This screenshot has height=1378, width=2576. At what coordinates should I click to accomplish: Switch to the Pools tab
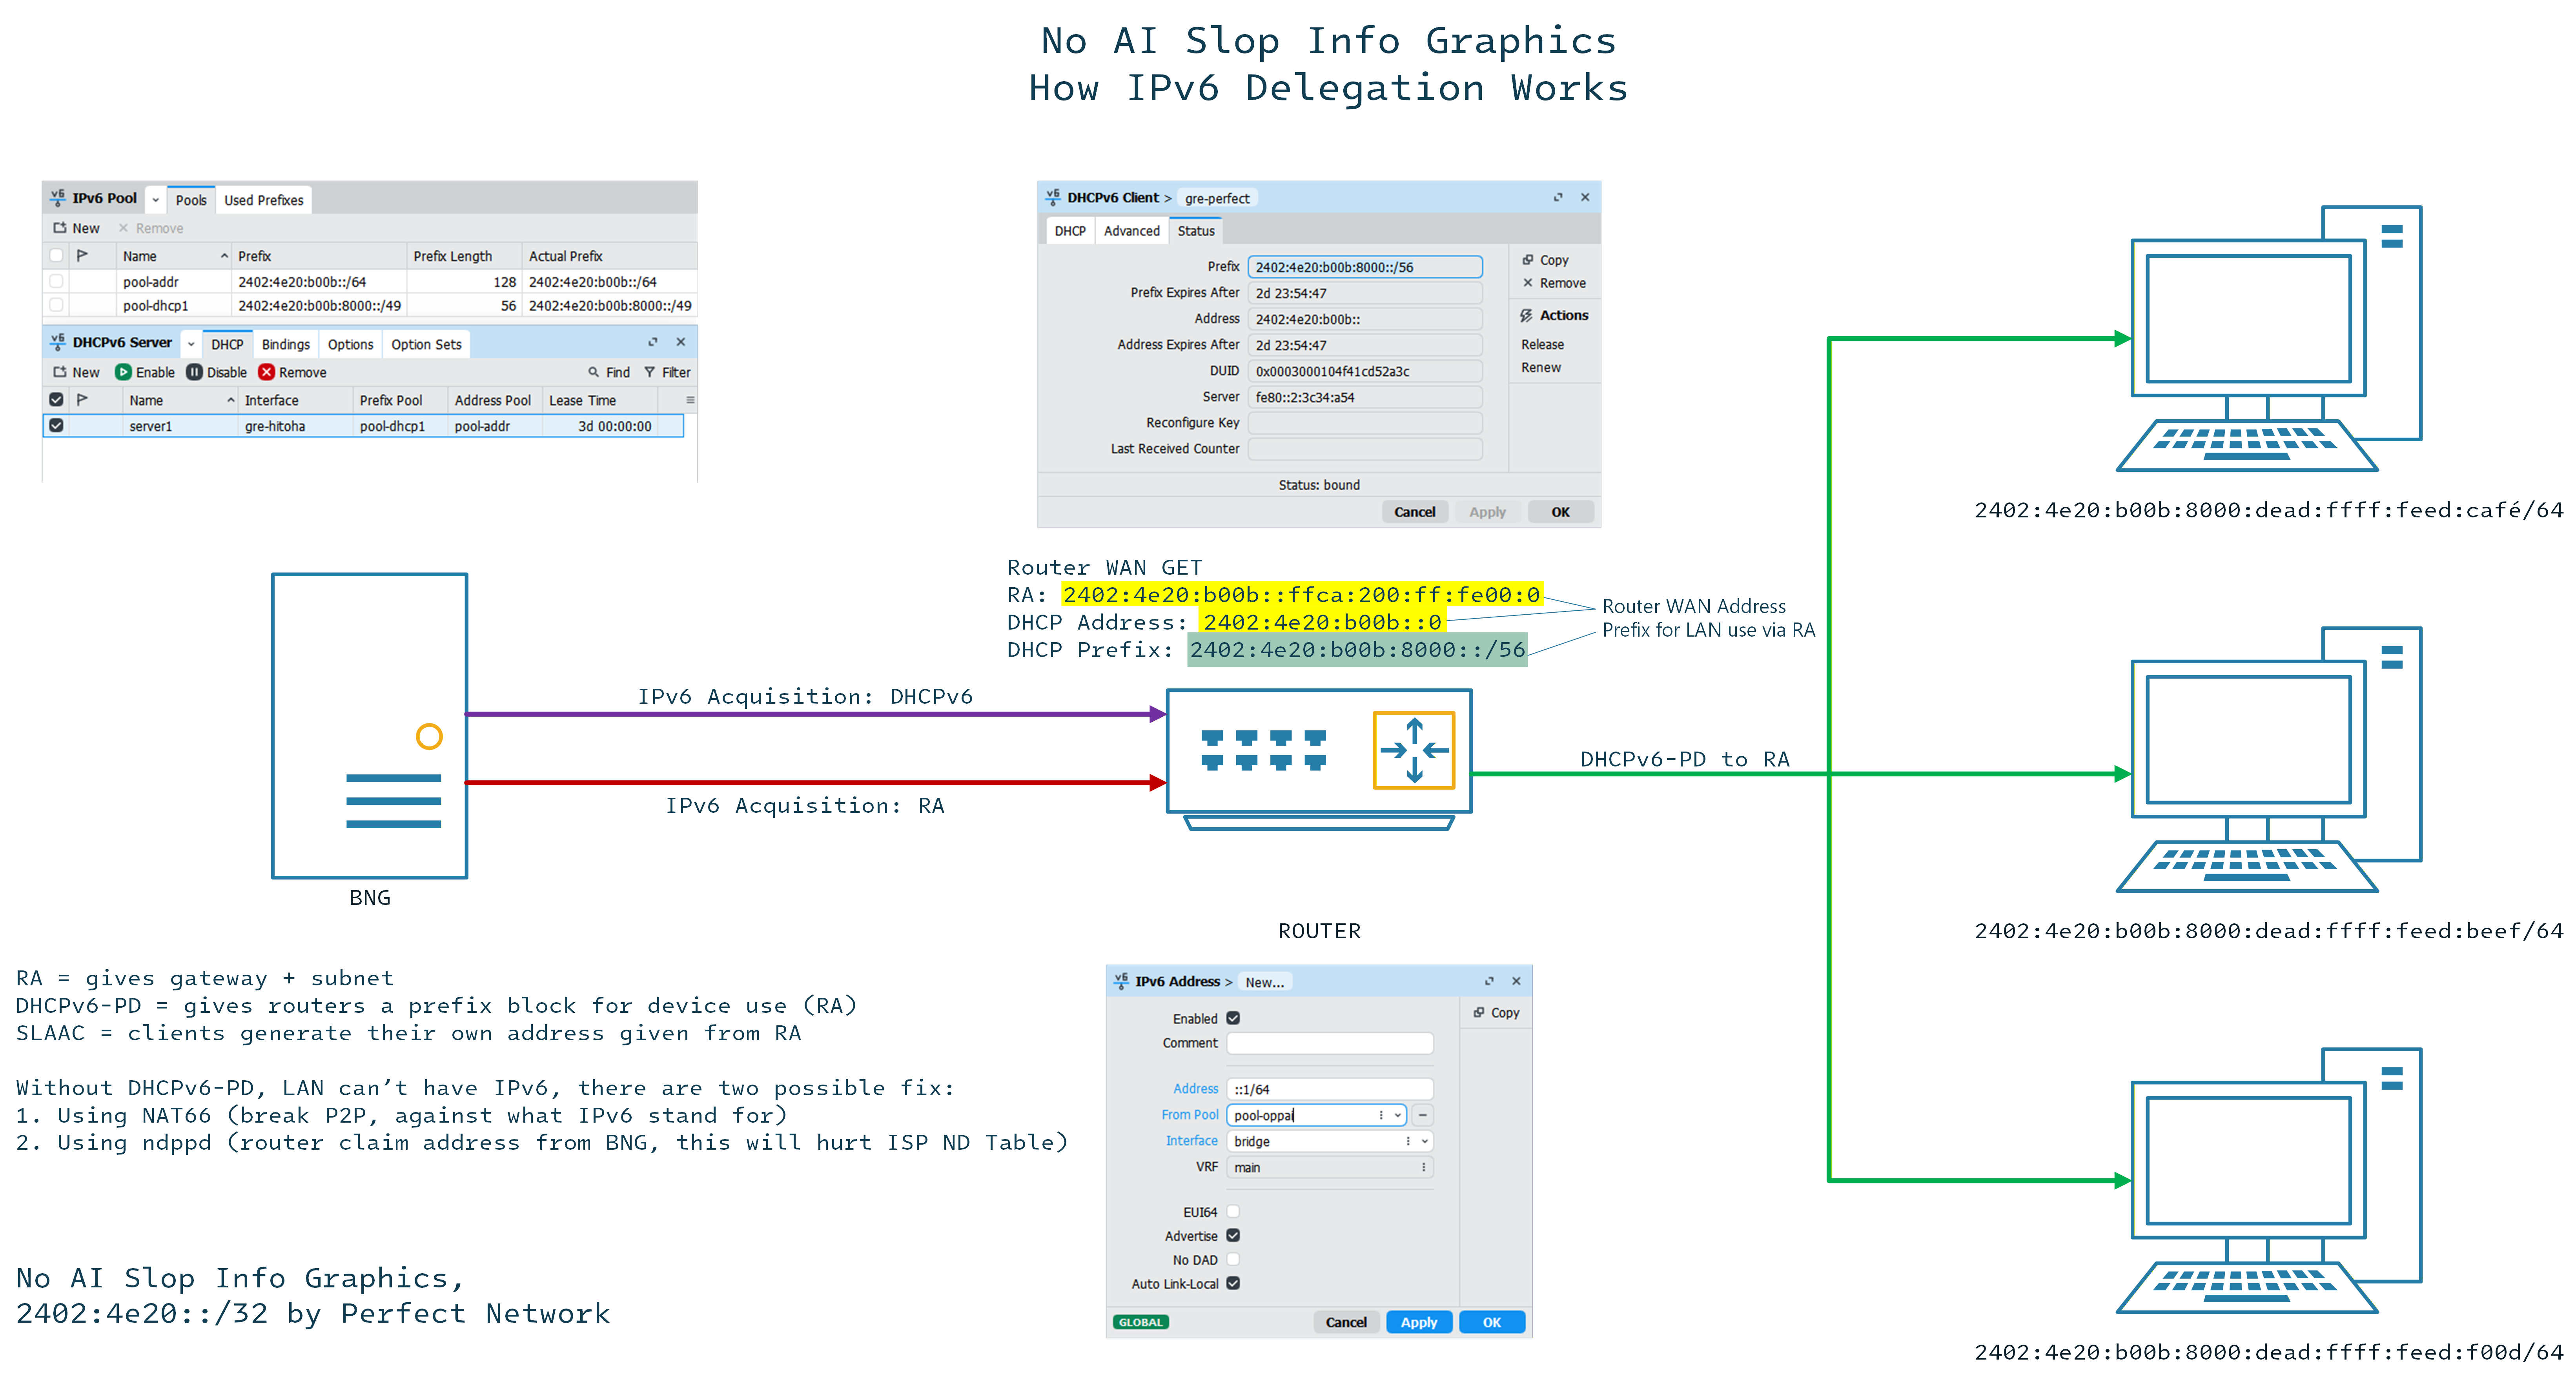coord(191,200)
